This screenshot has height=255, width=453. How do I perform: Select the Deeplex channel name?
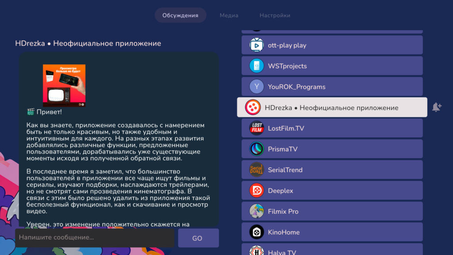pos(280,191)
